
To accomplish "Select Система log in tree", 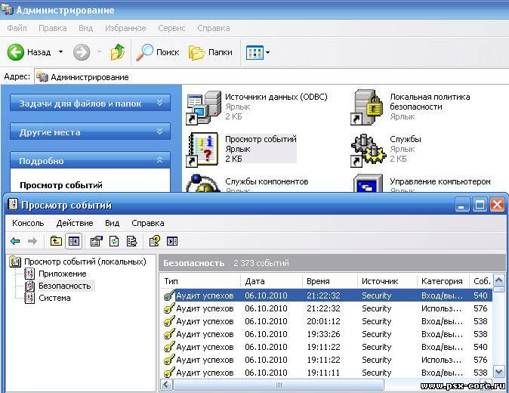I will click(48, 298).
